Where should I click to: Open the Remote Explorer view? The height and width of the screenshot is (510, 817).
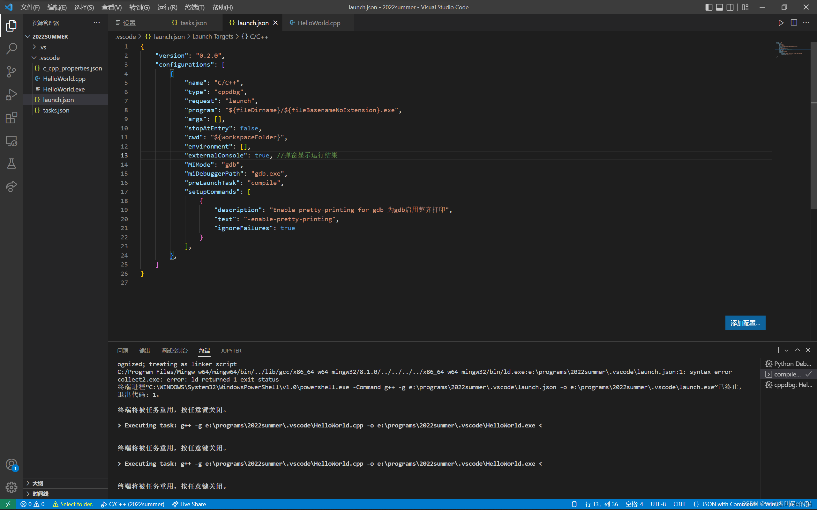click(x=11, y=141)
